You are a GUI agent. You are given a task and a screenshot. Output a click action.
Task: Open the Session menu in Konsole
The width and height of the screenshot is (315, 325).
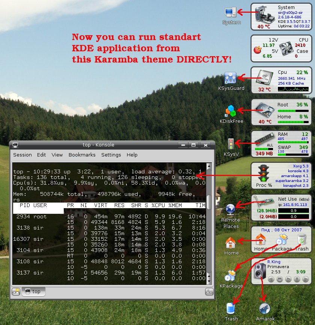(22, 155)
